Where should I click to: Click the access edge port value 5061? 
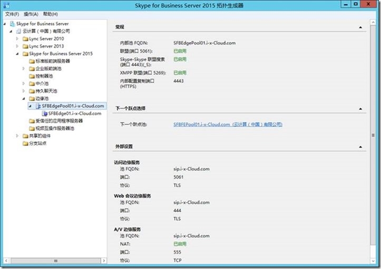(178, 177)
